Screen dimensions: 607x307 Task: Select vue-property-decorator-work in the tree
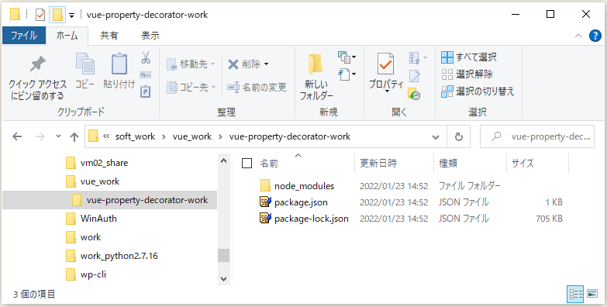[x=147, y=200]
